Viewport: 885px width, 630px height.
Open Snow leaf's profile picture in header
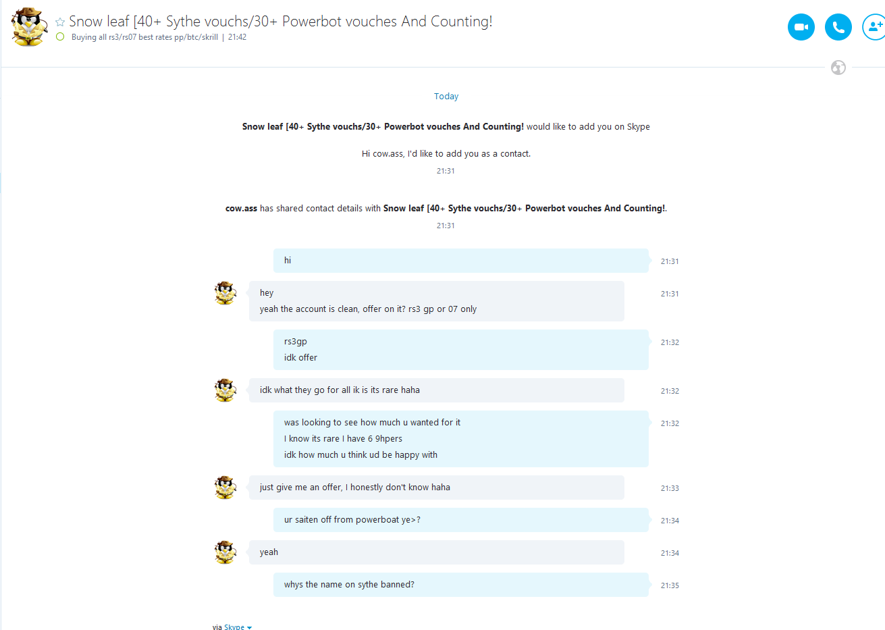(29, 27)
